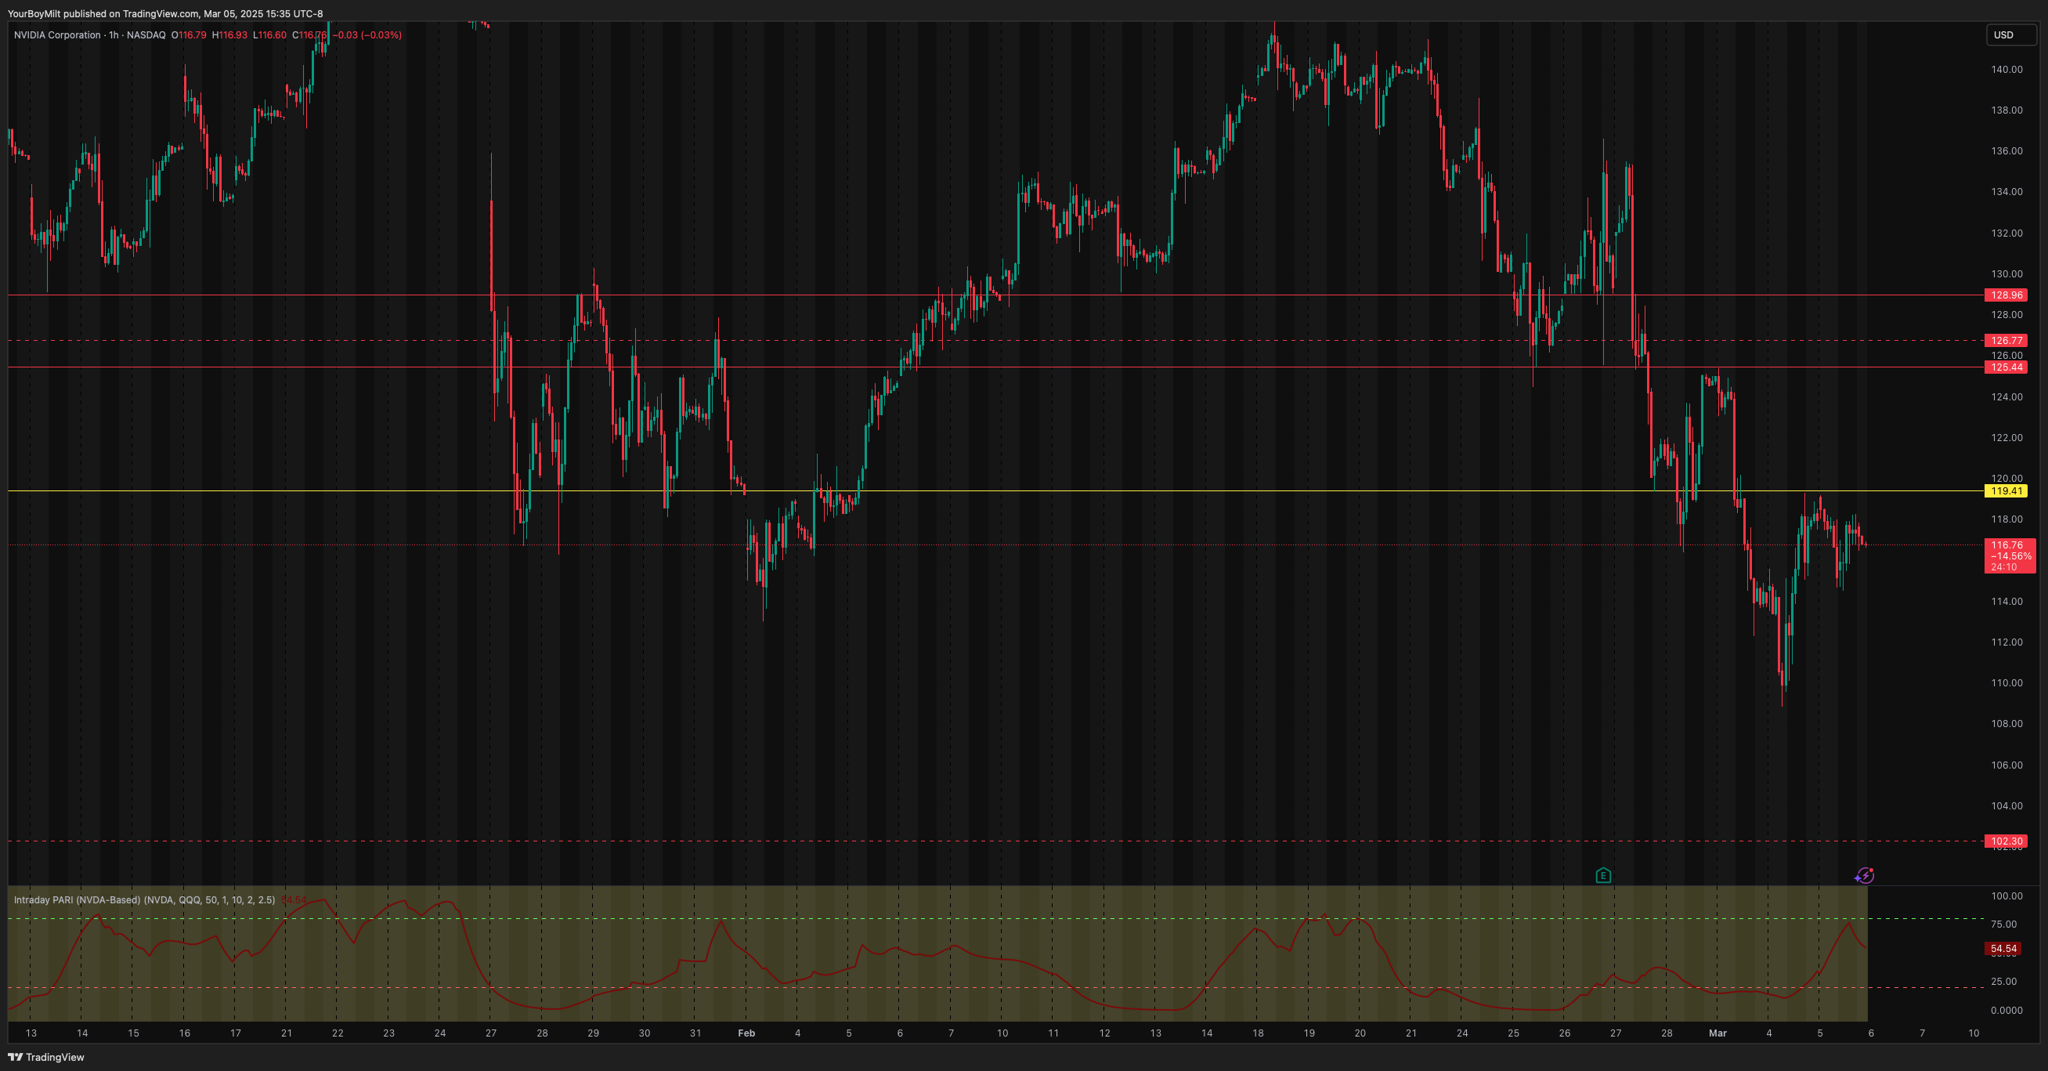2048x1071 pixels.
Task: Click the 126.77 dashed-line price label
Action: coord(2006,340)
